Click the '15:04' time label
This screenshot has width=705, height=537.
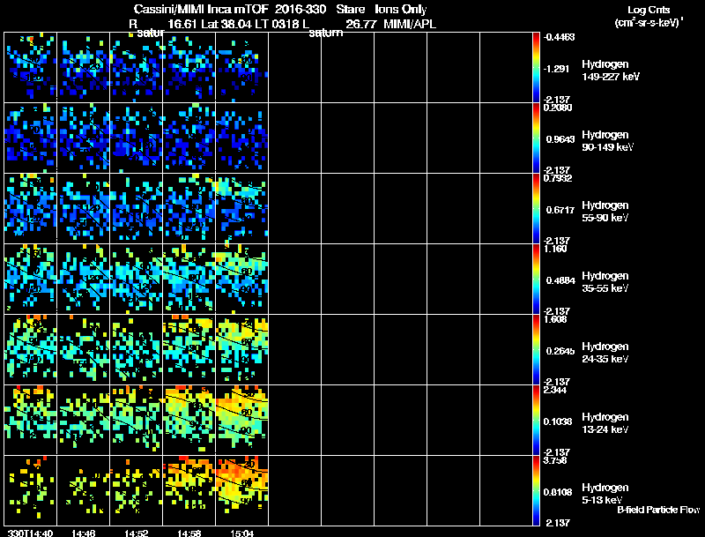241,533
